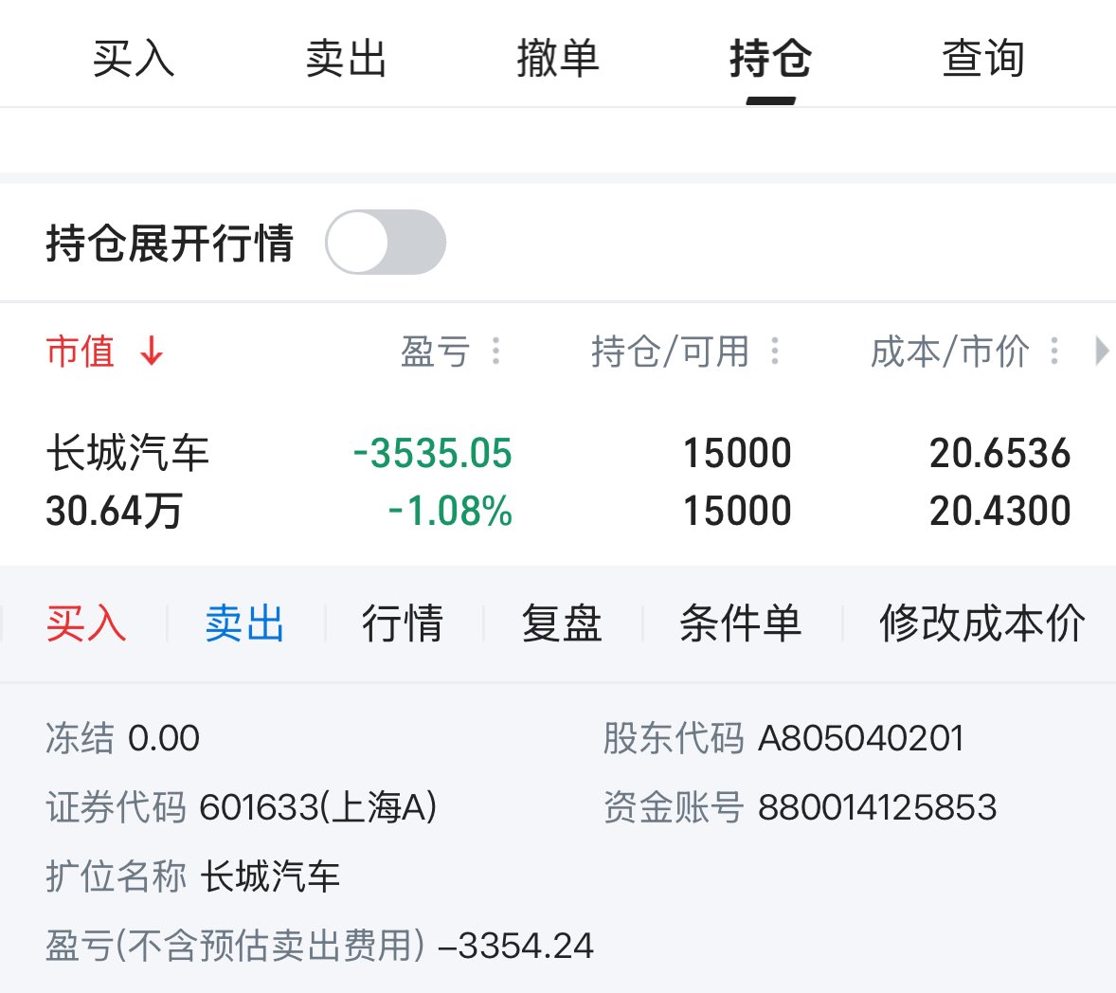Open 行情 for 长城汽车
Screen dimensions: 1116x993
point(403,624)
